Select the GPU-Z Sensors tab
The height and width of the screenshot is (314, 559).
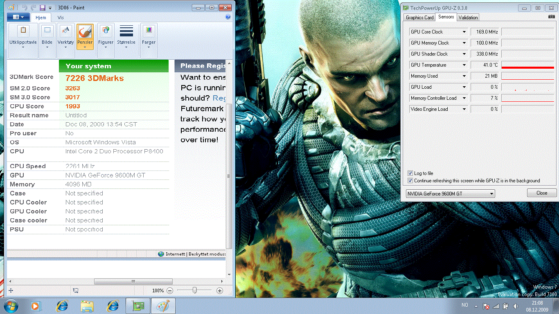coord(446,17)
